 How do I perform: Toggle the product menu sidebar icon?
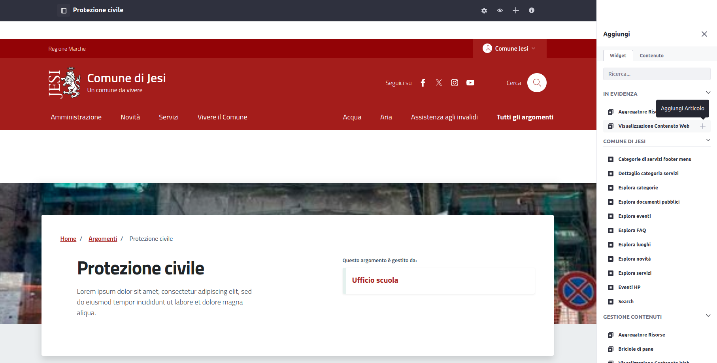pyautogui.click(x=64, y=11)
